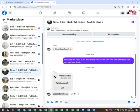Open more options dots for Pierro message
The width and height of the screenshot is (140, 112).
[x=78, y=94]
